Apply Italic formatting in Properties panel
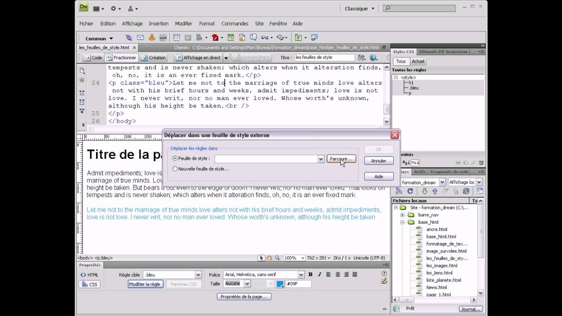Viewport: 562px width, 316px height. (319, 274)
